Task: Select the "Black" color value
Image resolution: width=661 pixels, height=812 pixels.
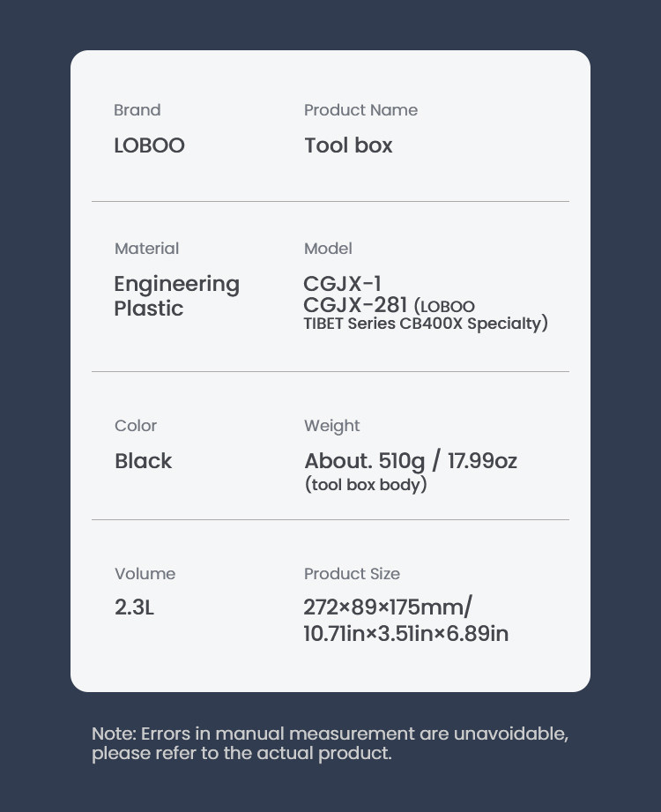Action: [143, 461]
